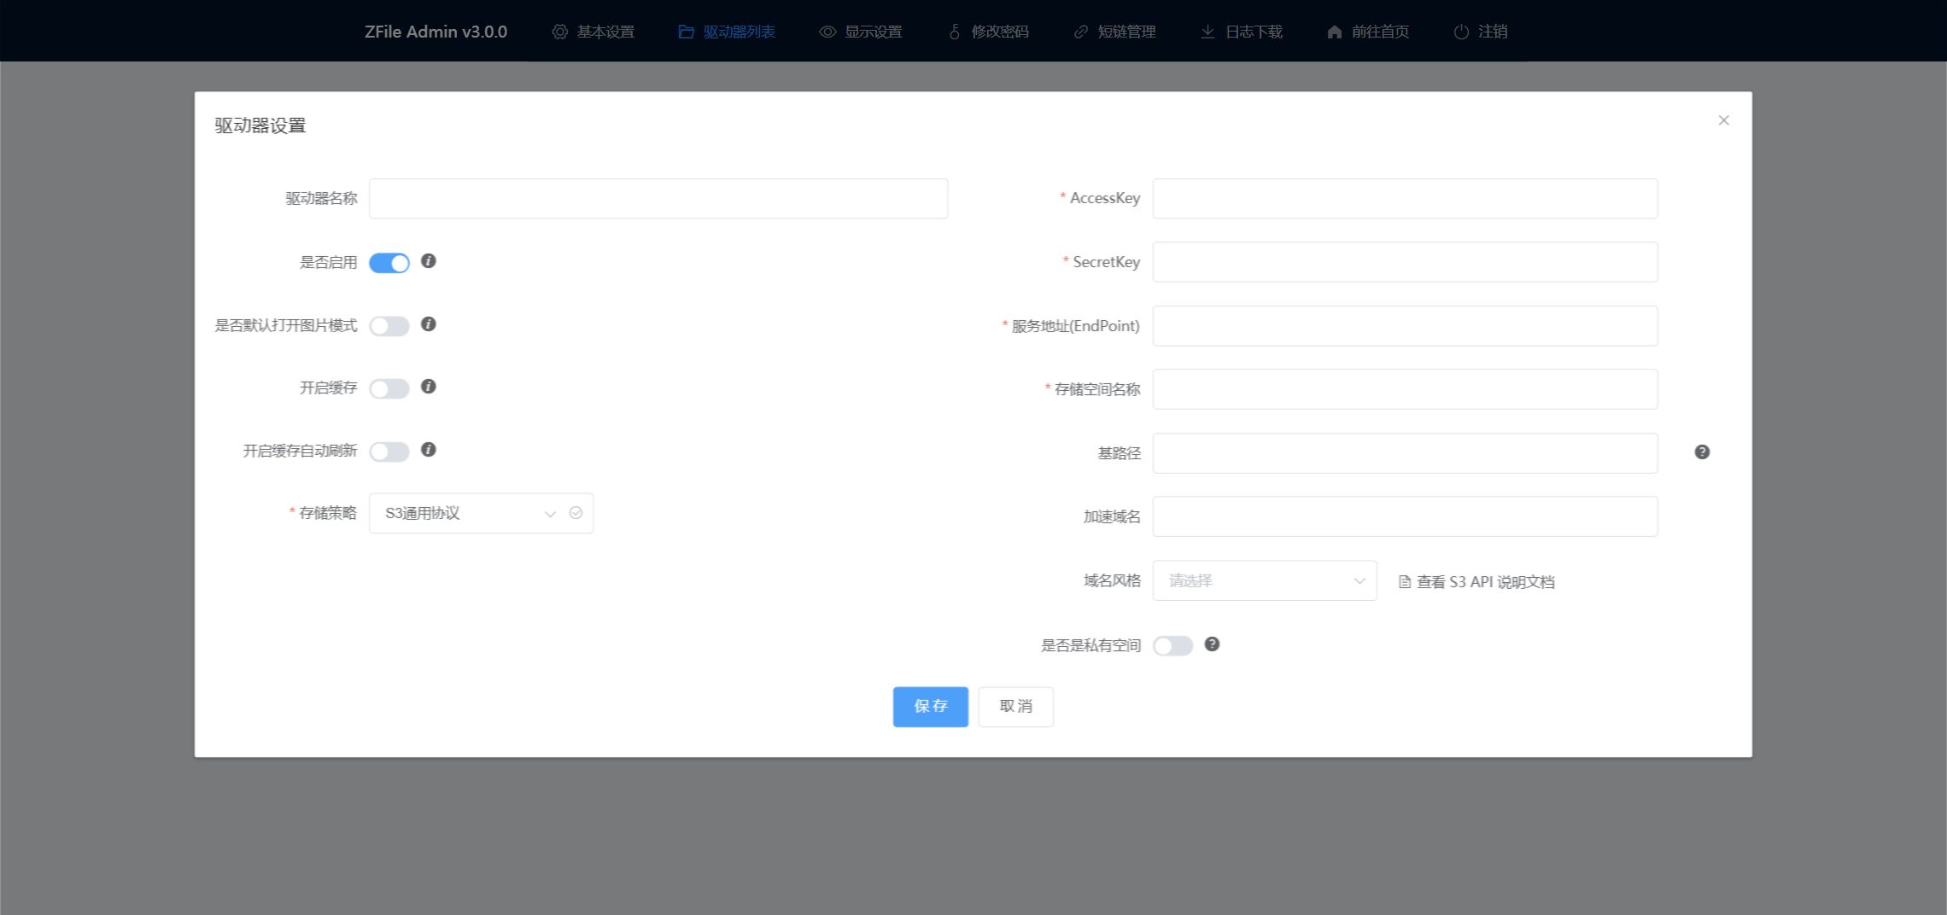
Task: Click info icon beside 开启缓存自动刷新
Action: [429, 450]
